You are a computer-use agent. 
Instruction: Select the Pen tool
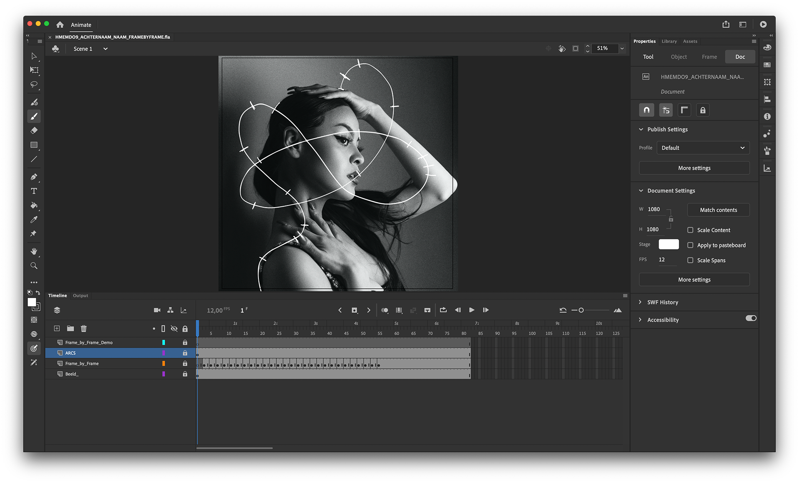34,177
